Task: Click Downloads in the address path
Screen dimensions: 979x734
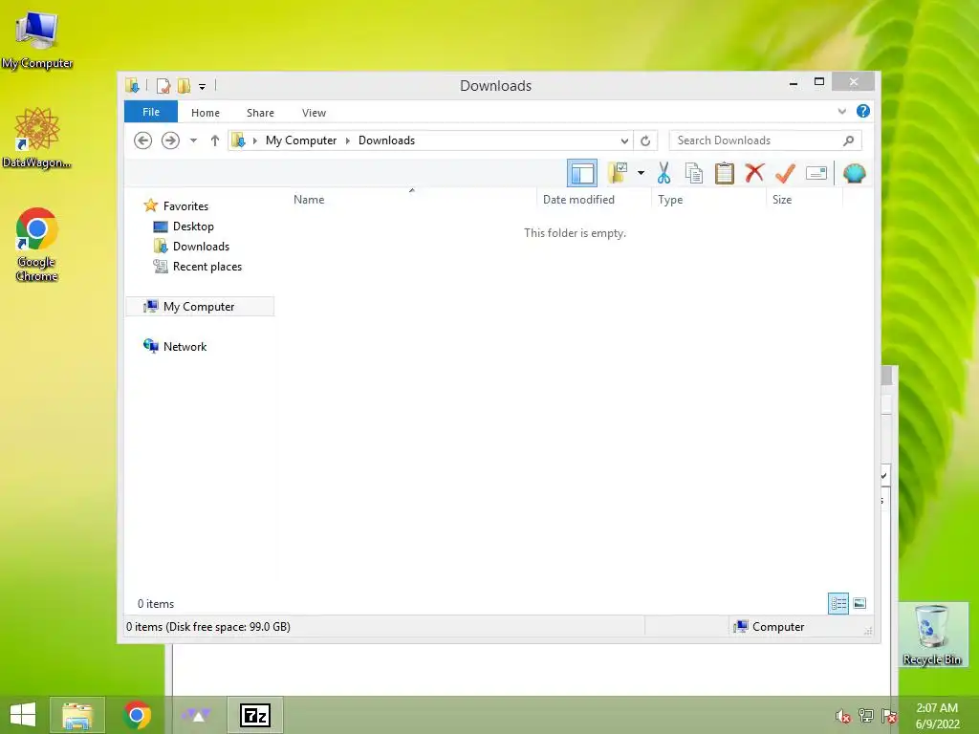Action: [x=386, y=140]
